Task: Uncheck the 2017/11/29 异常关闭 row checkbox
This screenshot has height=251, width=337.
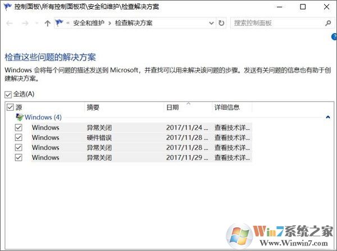Action: tap(19, 157)
